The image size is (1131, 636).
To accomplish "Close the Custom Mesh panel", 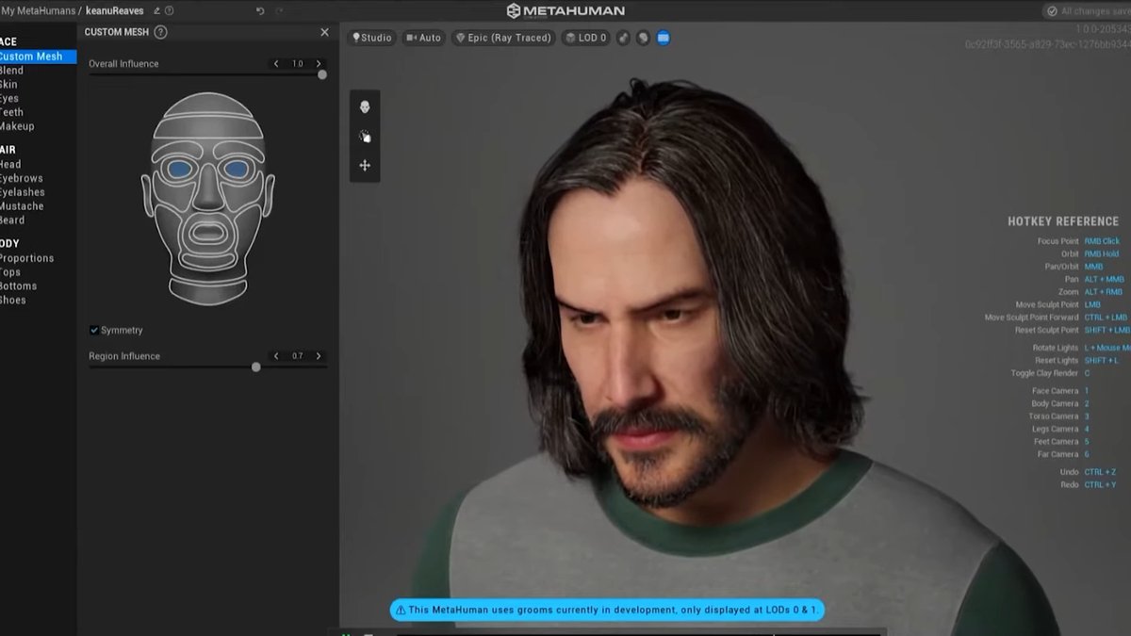I will click(x=324, y=32).
